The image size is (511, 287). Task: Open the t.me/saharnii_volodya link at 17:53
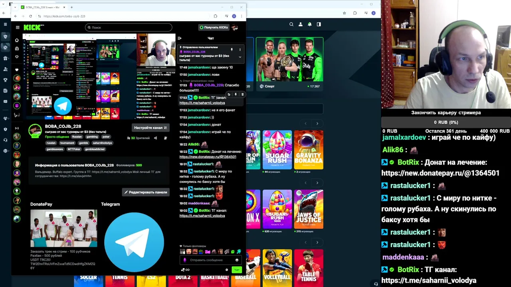tap(202, 103)
